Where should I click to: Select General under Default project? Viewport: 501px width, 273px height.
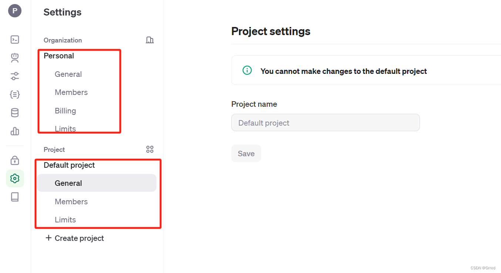[68, 183]
